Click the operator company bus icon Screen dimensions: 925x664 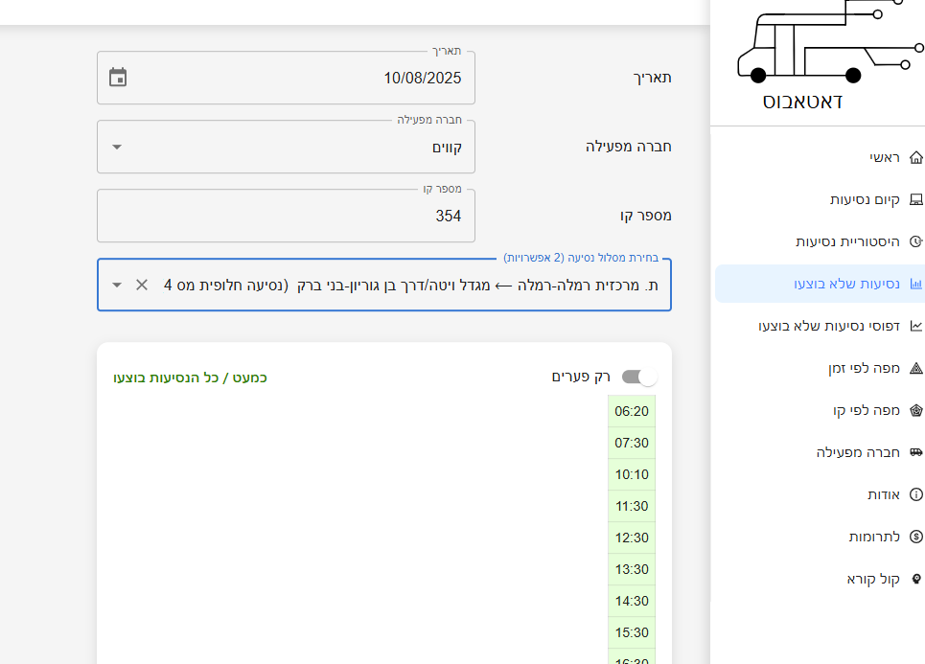point(915,452)
